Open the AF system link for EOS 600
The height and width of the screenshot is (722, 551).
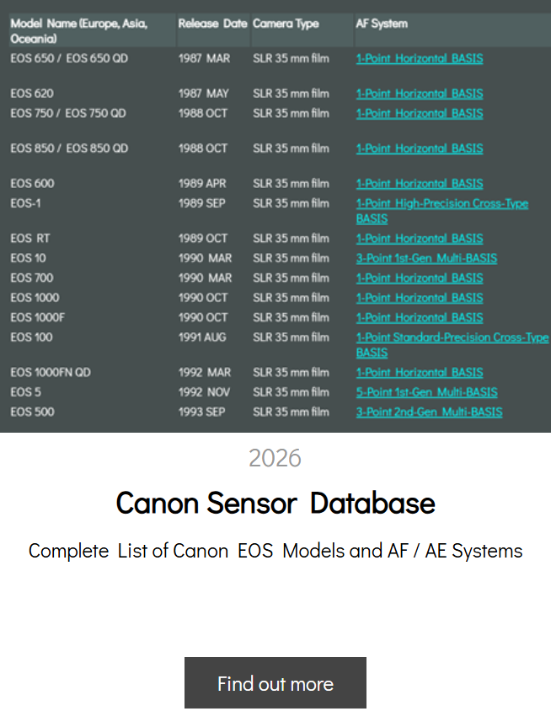click(x=420, y=184)
